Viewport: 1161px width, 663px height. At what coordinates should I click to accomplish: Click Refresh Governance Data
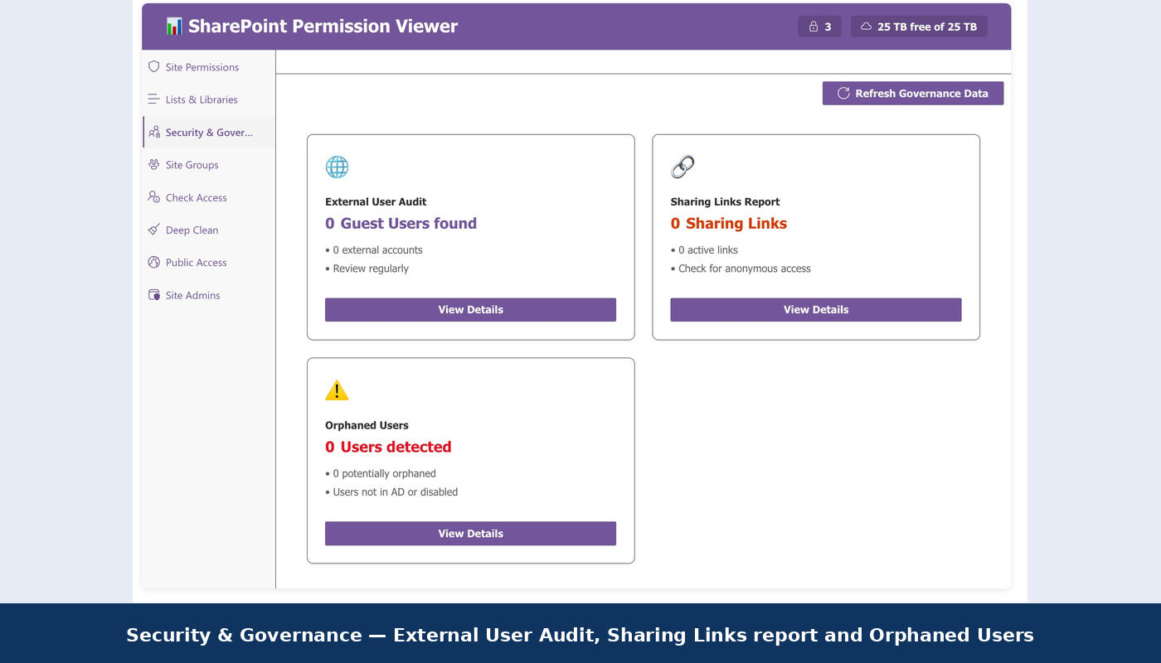[x=912, y=93]
